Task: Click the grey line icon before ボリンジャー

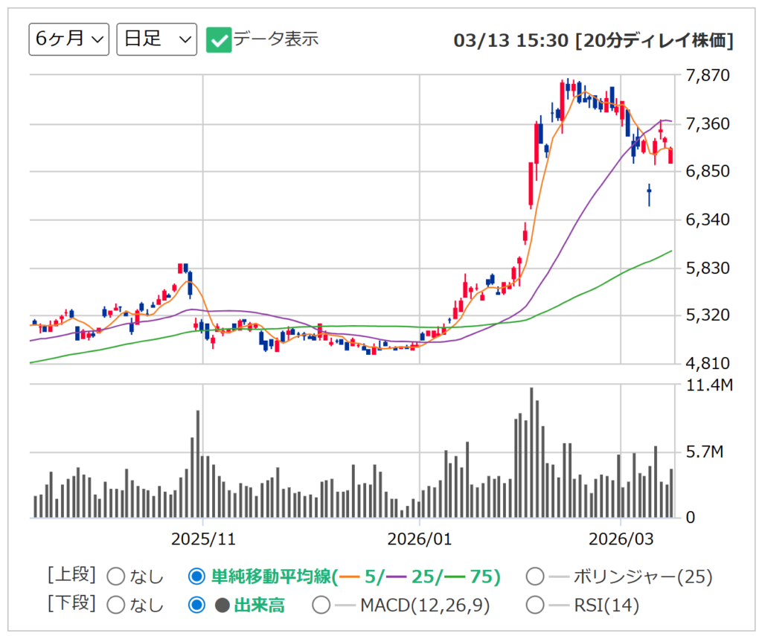Action: (559, 576)
